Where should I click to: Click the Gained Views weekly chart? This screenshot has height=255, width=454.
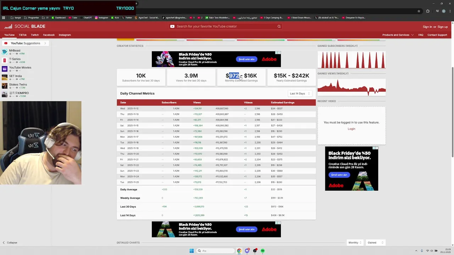(351, 87)
